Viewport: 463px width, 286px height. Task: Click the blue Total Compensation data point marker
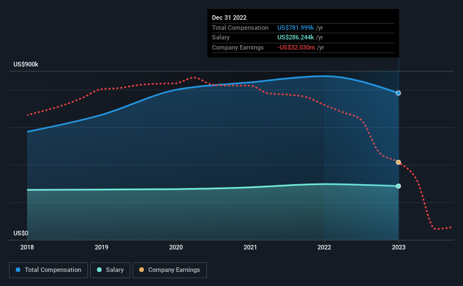398,93
